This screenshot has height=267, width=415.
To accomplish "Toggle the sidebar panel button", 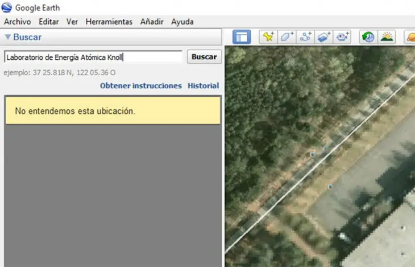I will pos(242,37).
